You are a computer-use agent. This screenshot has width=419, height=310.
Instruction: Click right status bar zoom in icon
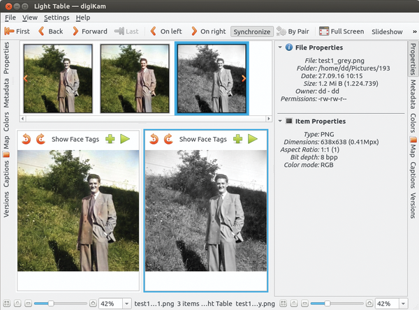pos(369,303)
